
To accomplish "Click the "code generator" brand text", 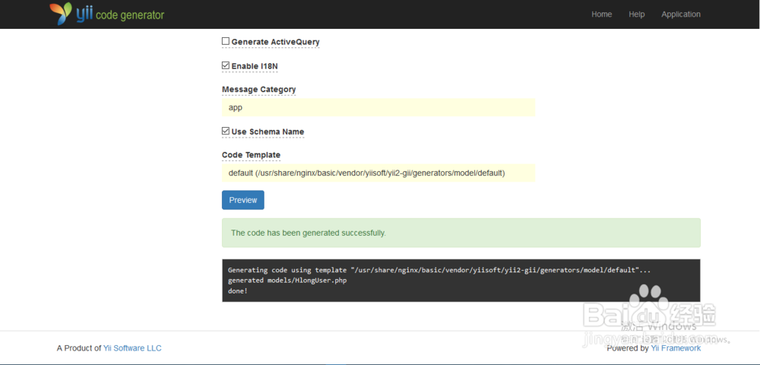I will (x=130, y=15).
